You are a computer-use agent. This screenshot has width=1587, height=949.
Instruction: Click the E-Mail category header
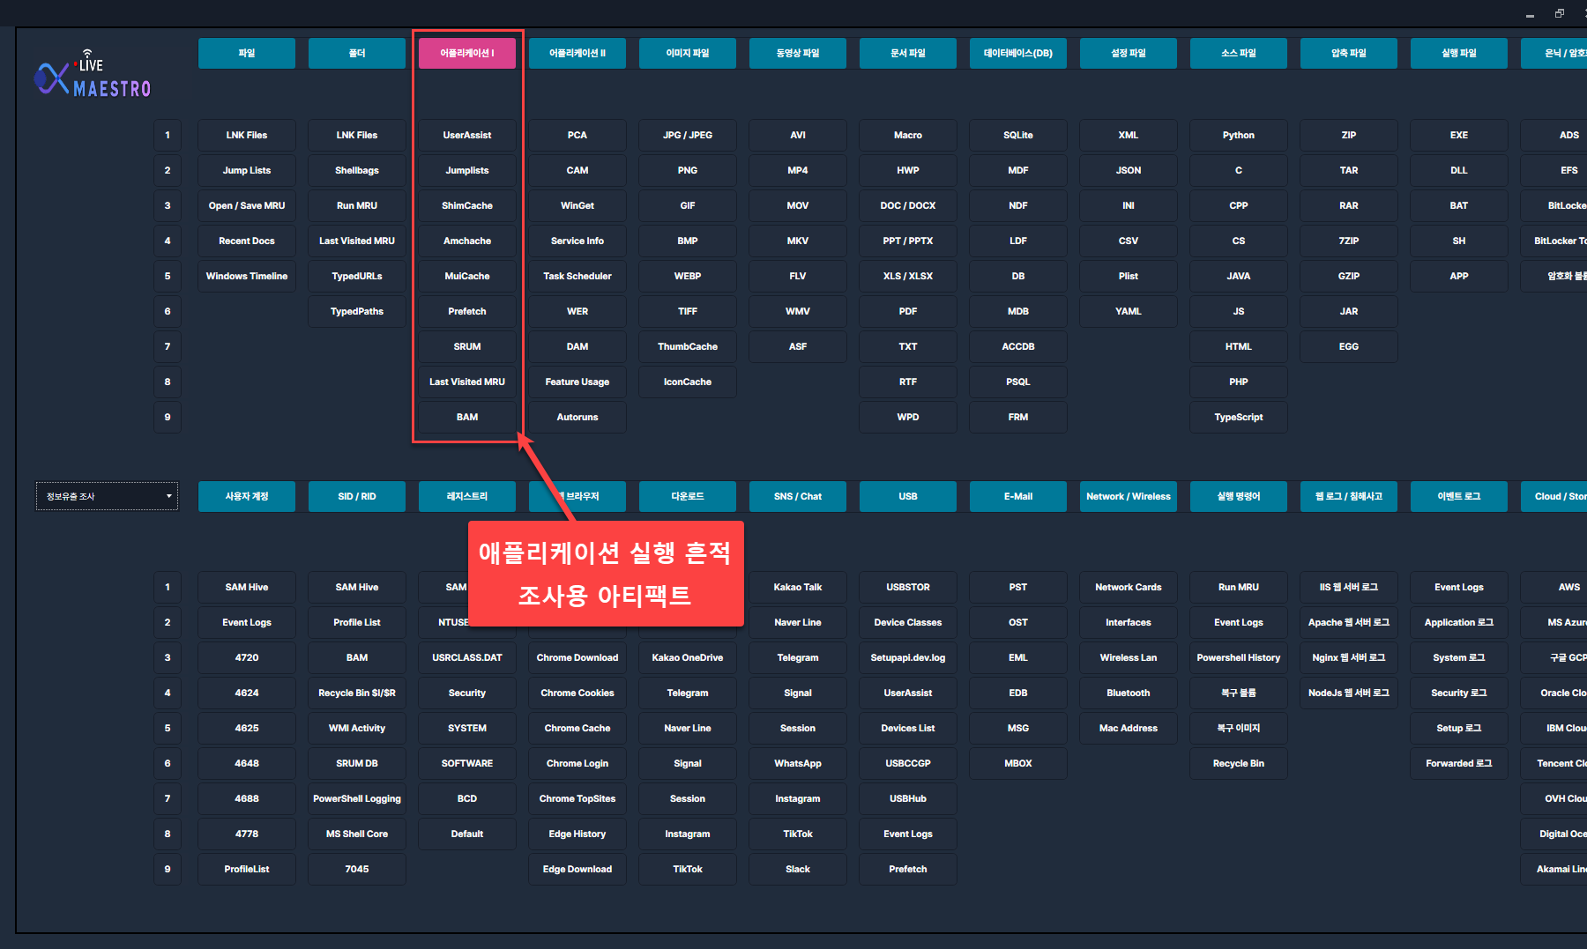tap(1017, 496)
